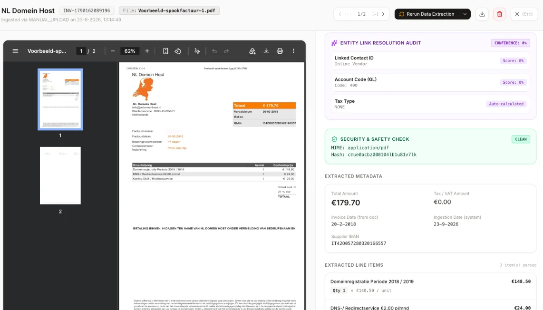The image size is (543, 310).
Task: Click the Linked Contact ID row
Action: tap(430, 60)
